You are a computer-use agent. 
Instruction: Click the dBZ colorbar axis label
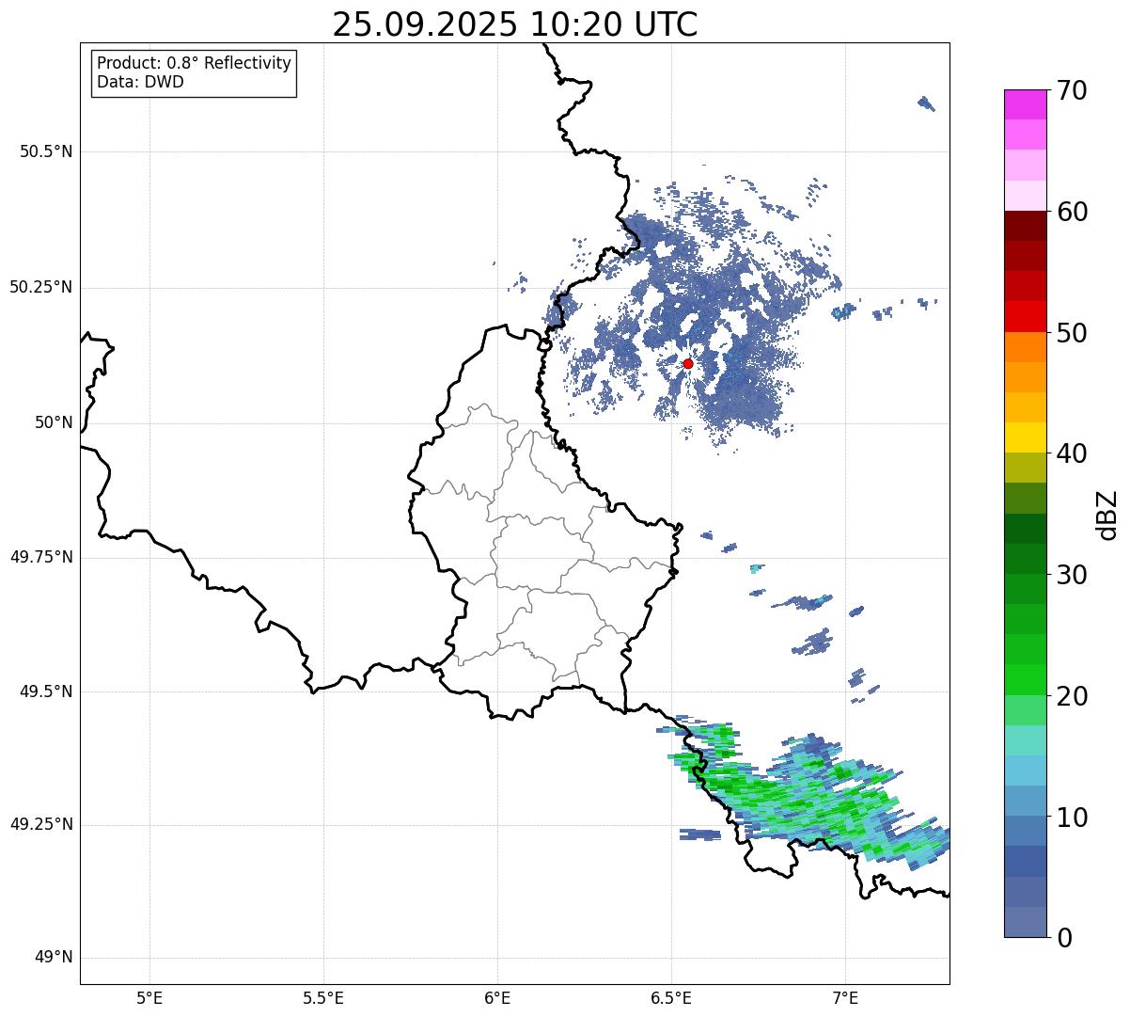pos(1107,515)
